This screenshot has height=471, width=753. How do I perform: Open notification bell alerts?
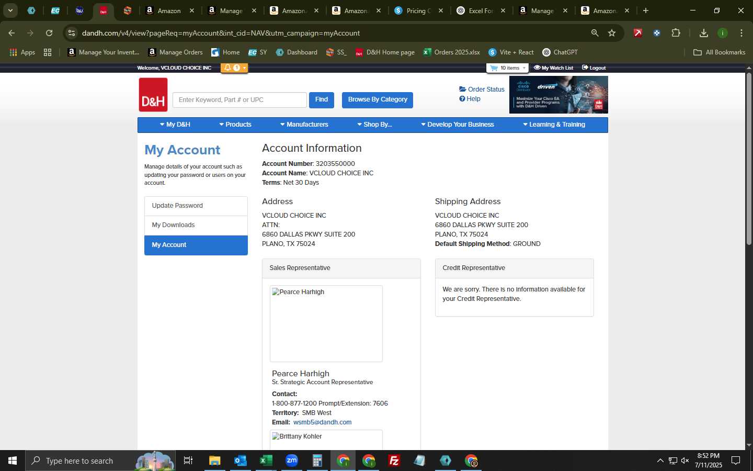pyautogui.click(x=234, y=68)
